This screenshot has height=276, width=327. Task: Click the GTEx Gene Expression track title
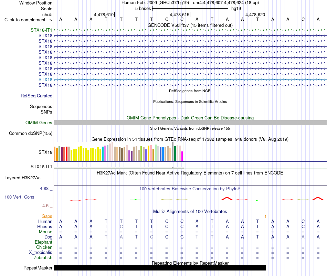190,139
